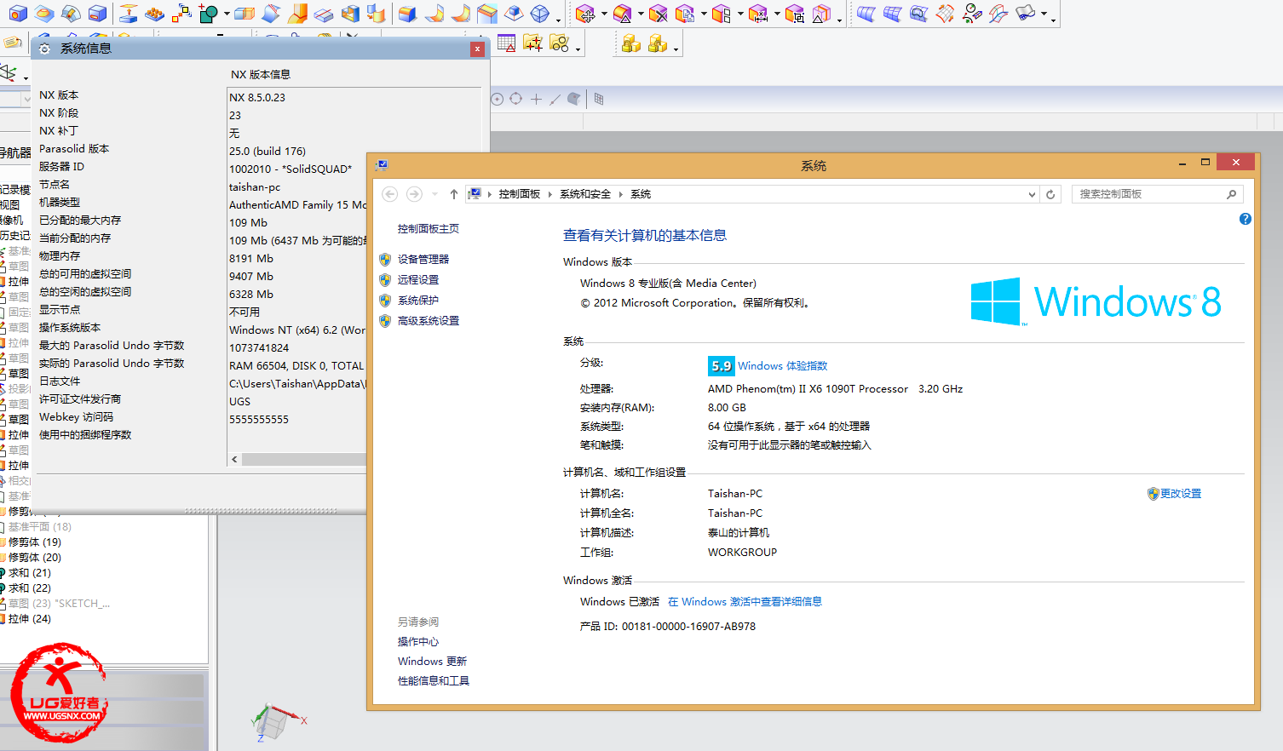Click the Up arrow in the 系统 window

point(454,194)
